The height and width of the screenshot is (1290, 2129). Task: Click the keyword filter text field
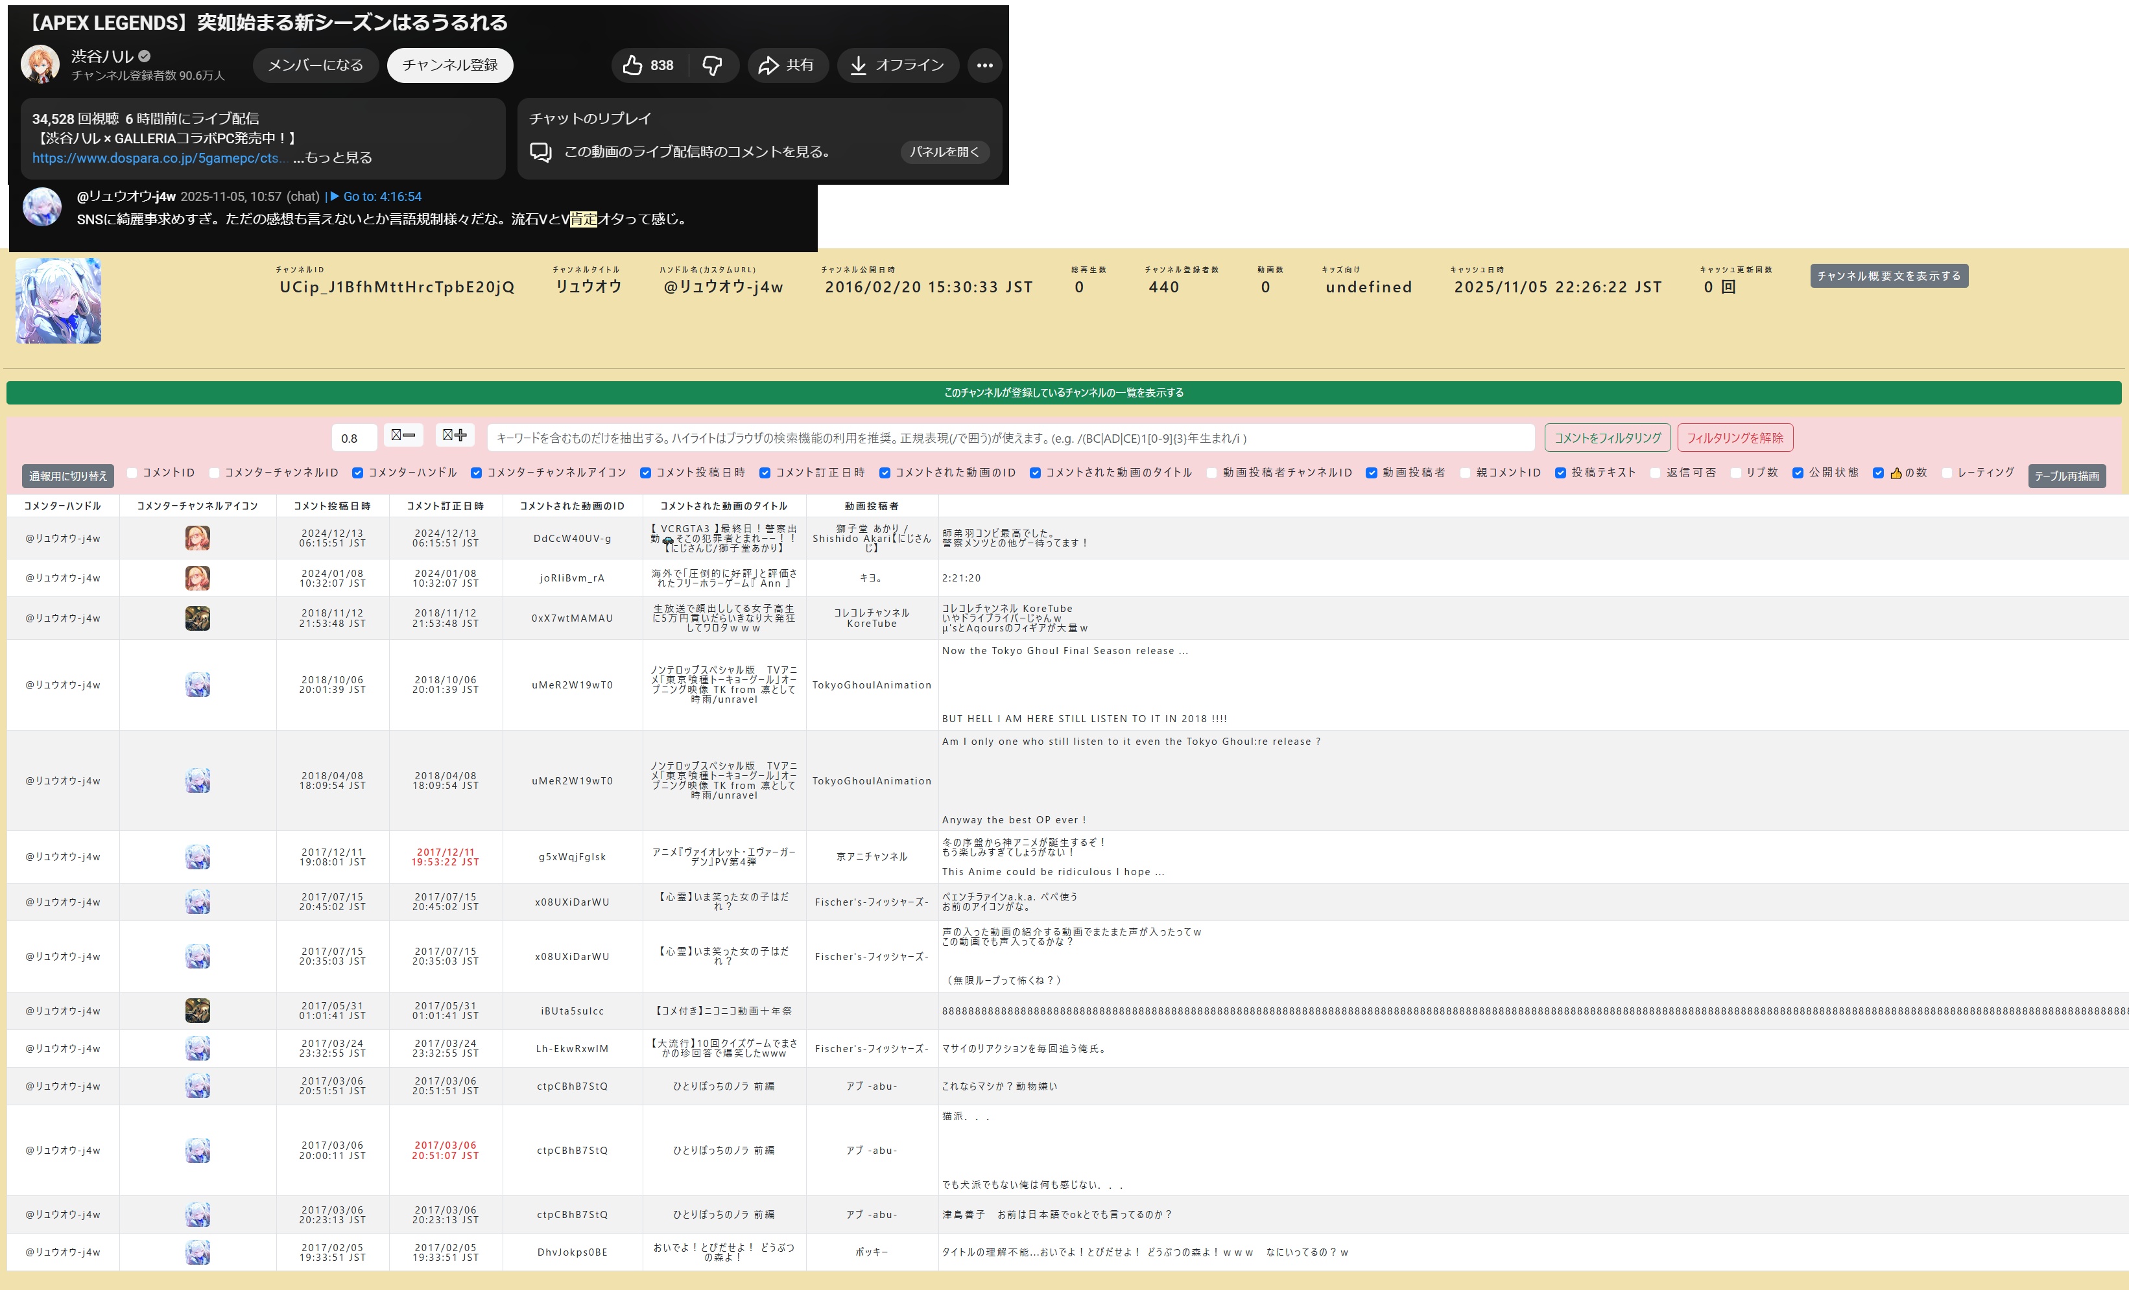coord(1010,438)
